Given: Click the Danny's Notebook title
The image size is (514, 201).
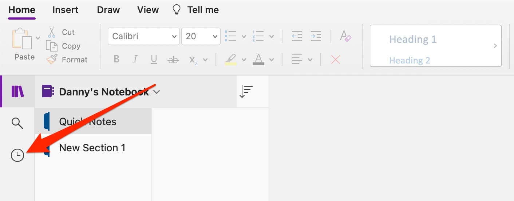Looking at the screenshot, I should coord(104,92).
